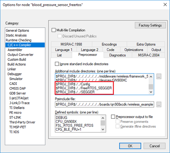170x153 pixels.
Task: Click $PROJ_DIR$/../Config include line
Action: (x=73, y=84)
